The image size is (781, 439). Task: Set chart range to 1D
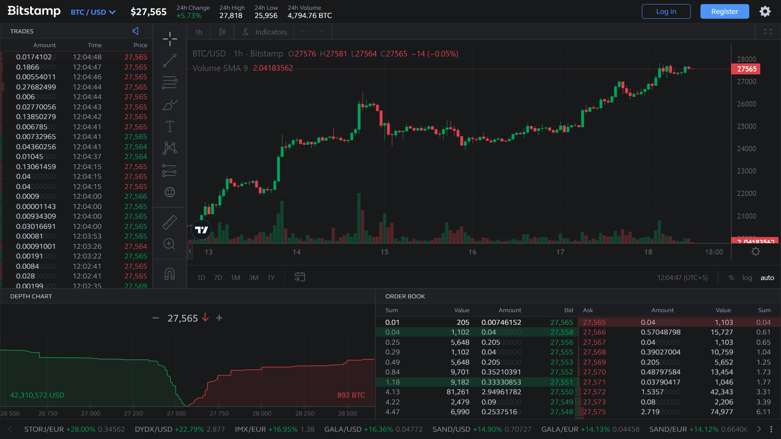pos(201,278)
